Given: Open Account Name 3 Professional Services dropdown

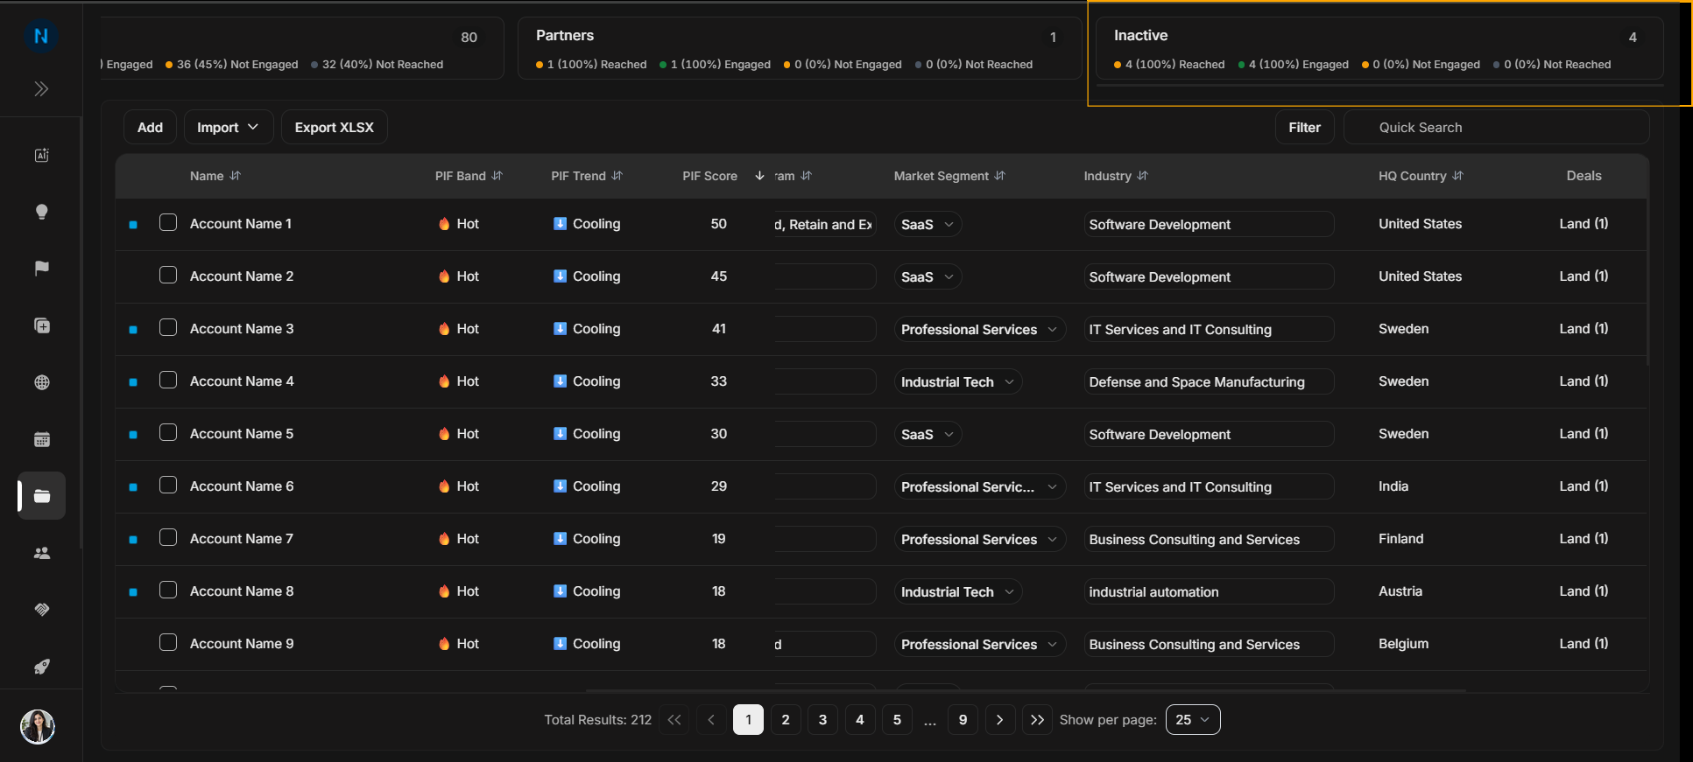Looking at the screenshot, I should tap(979, 329).
